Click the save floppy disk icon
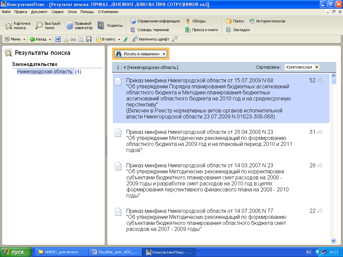Screen dimensions: 343x257 click(88, 39)
